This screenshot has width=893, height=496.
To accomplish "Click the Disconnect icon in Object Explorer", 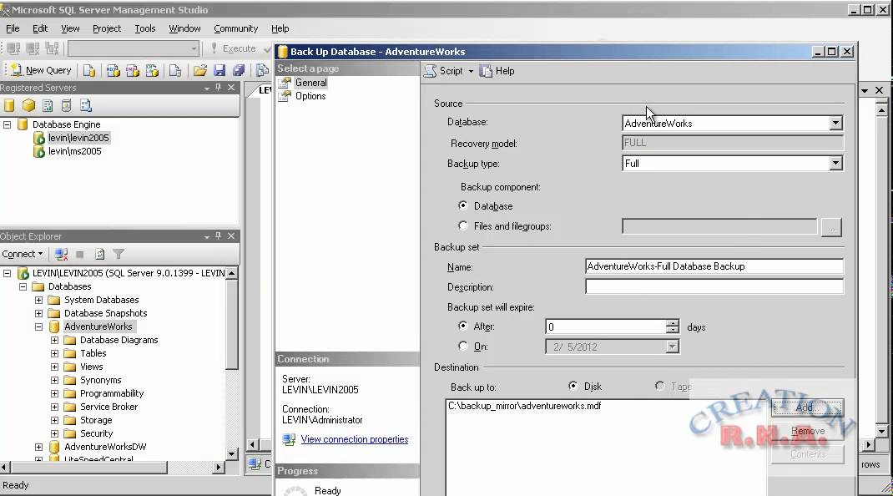I will coord(62,254).
